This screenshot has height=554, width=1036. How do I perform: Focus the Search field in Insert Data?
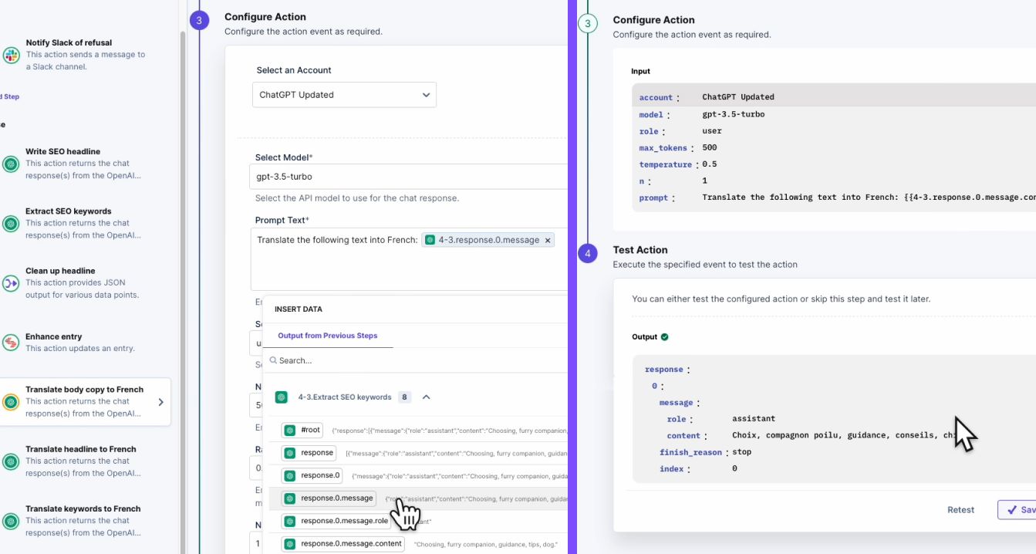tap(417, 360)
